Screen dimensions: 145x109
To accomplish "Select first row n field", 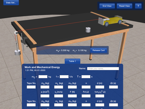I will click(x=86, y=87).
